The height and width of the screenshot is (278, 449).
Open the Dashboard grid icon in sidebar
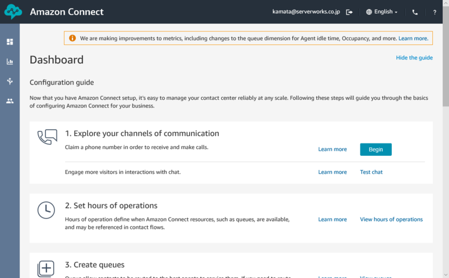pyautogui.click(x=10, y=42)
